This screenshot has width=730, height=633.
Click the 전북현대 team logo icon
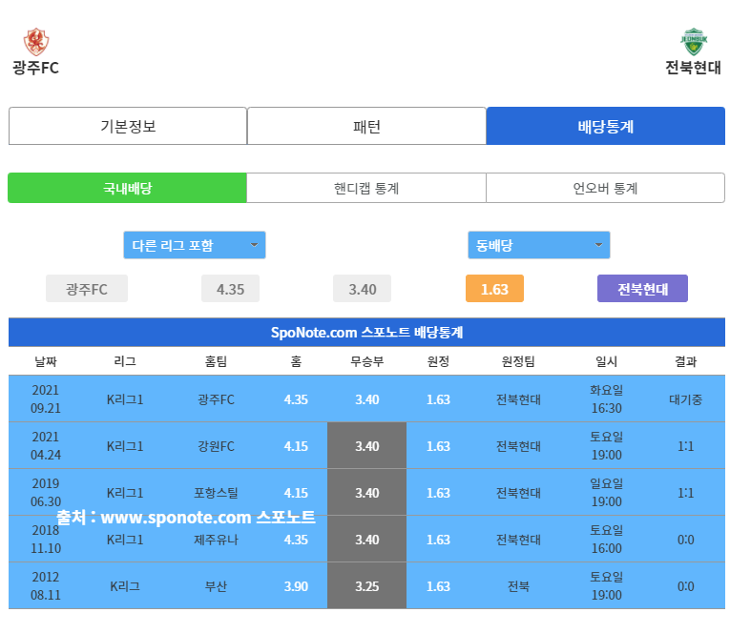(693, 42)
